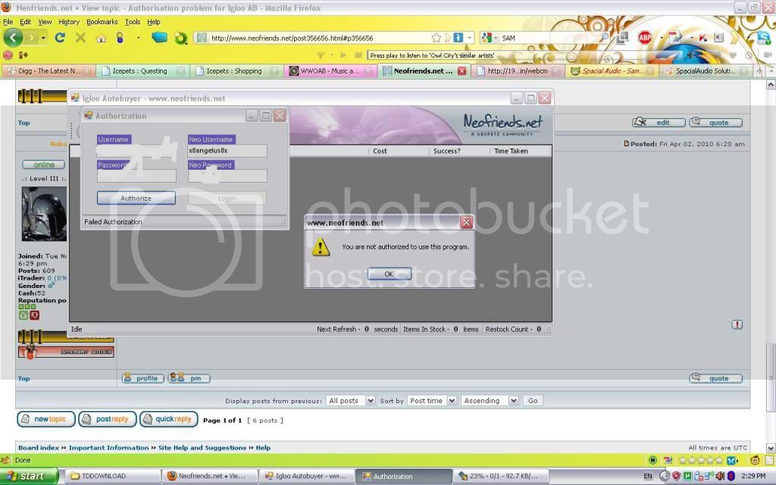Screen dimensions: 776x485
Task: Click the home icon in toolbar
Action: click(x=101, y=37)
